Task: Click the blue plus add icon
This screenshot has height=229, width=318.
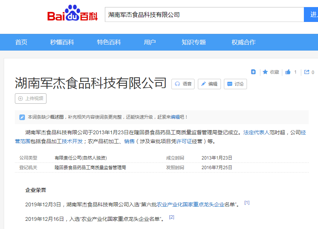Action: 253,72
